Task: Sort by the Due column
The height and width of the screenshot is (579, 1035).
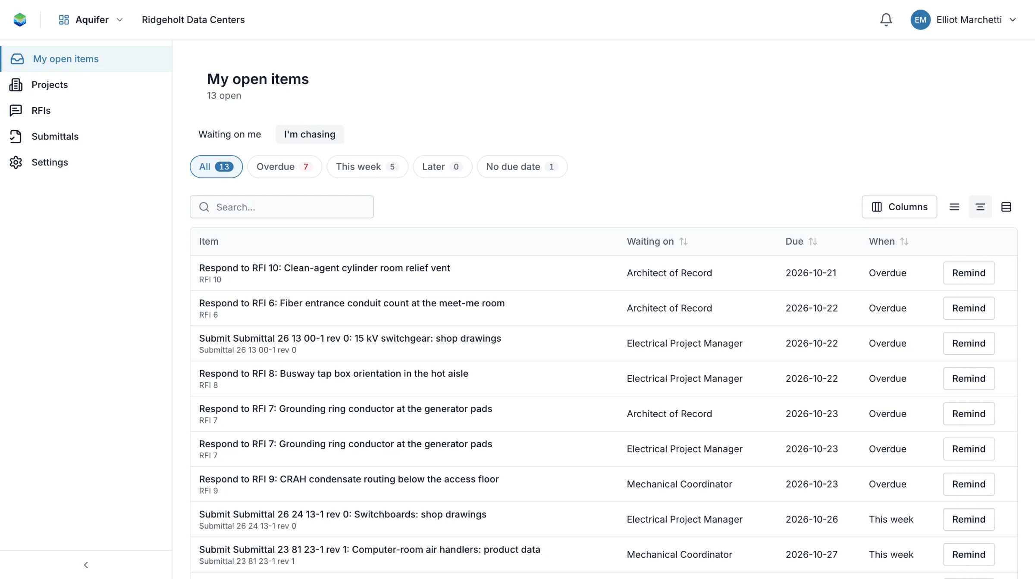Action: click(x=801, y=241)
